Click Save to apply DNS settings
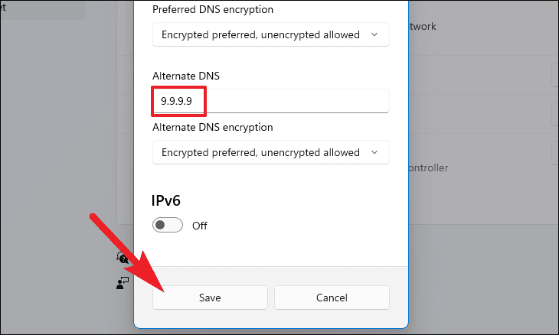559x335 pixels. (210, 298)
